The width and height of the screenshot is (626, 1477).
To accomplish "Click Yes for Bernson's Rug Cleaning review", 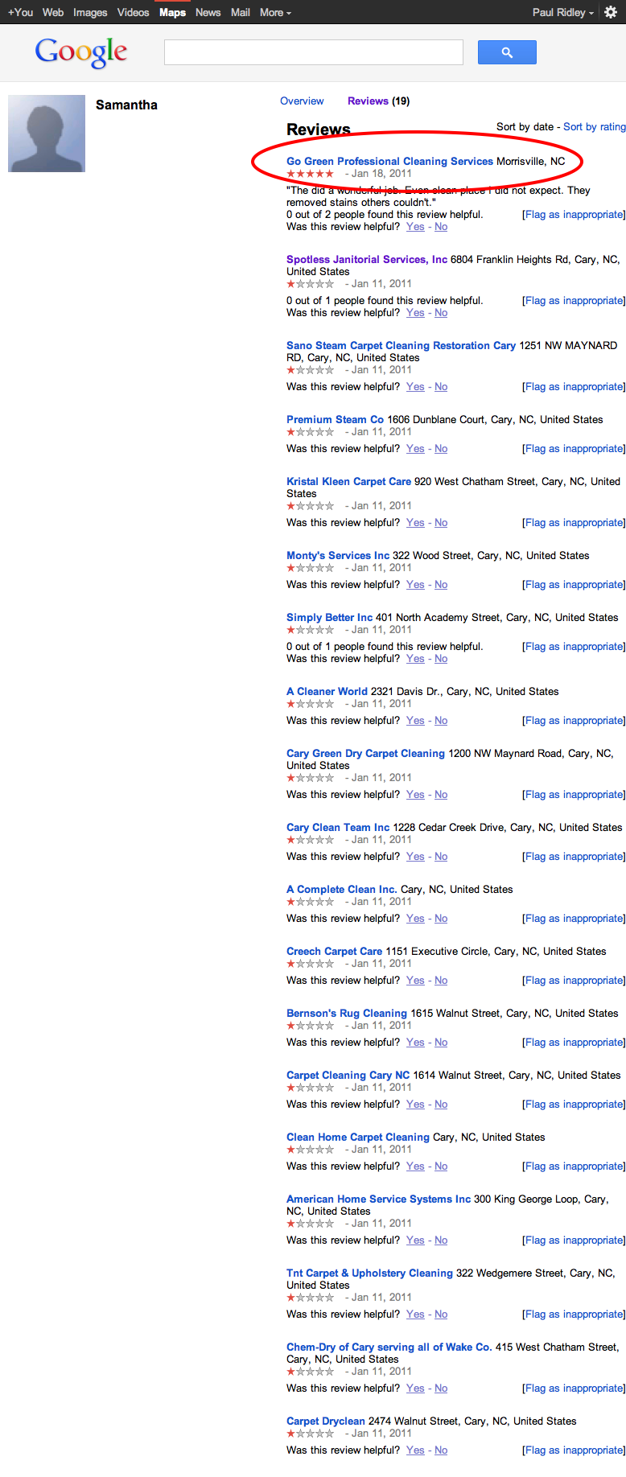I will click(x=415, y=1043).
